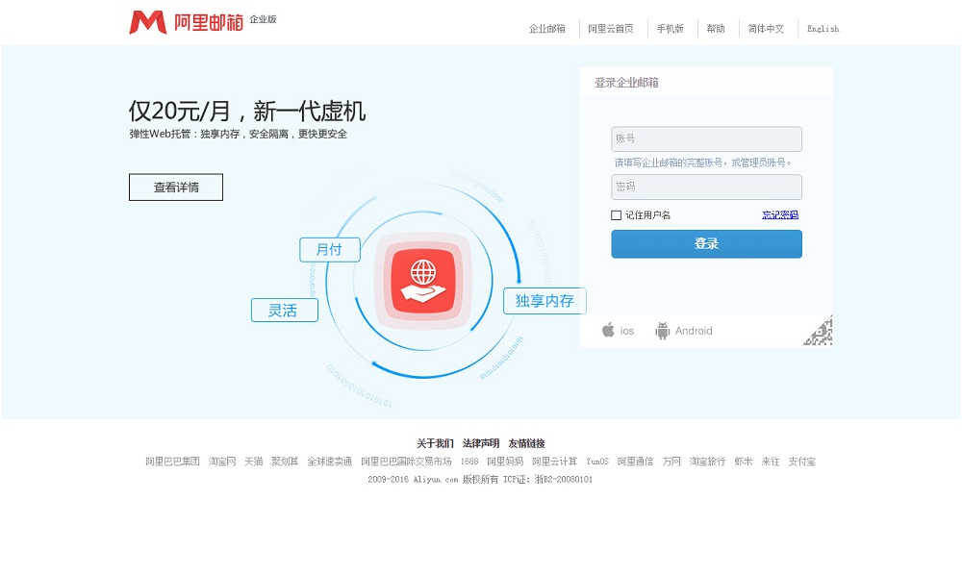Open the 帮助 nav item
This screenshot has height=575, width=962.
pyautogui.click(x=716, y=29)
